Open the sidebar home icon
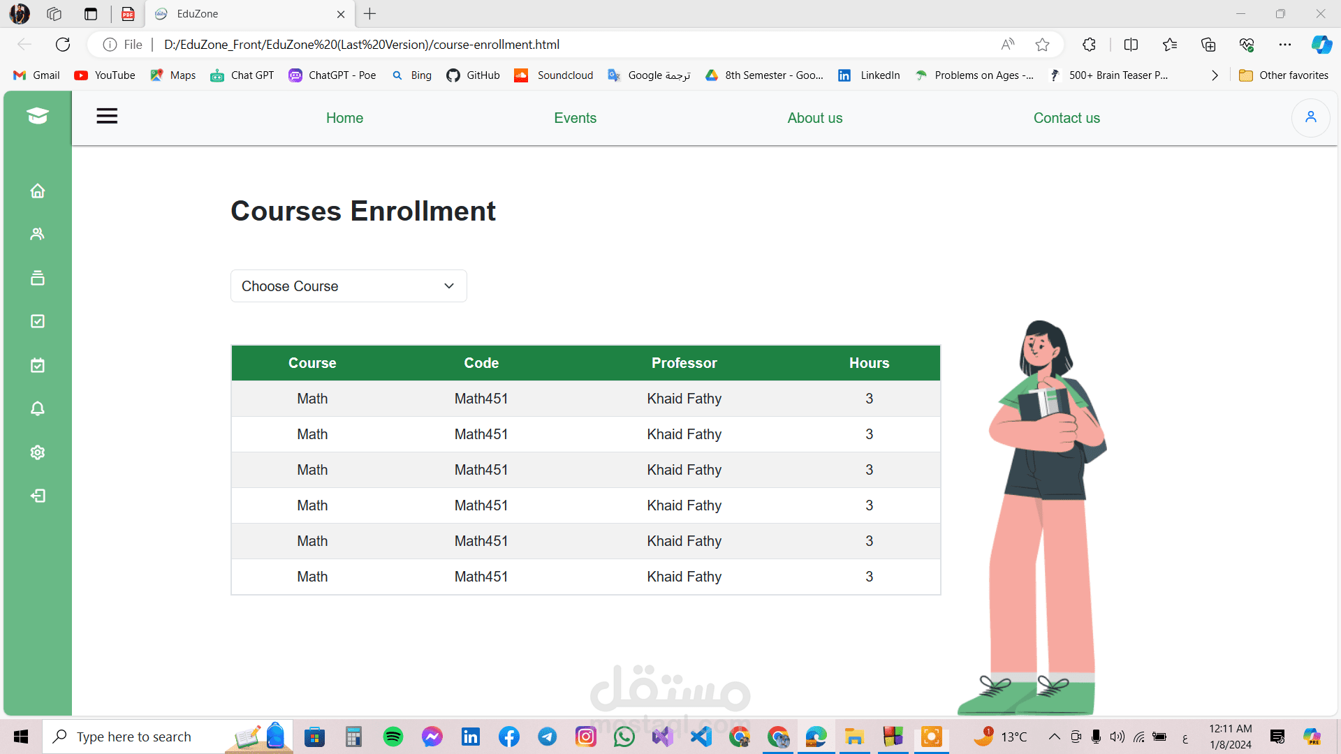 click(38, 191)
